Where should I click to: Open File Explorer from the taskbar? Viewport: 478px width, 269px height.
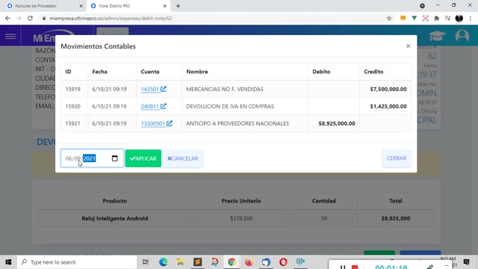pos(180,262)
